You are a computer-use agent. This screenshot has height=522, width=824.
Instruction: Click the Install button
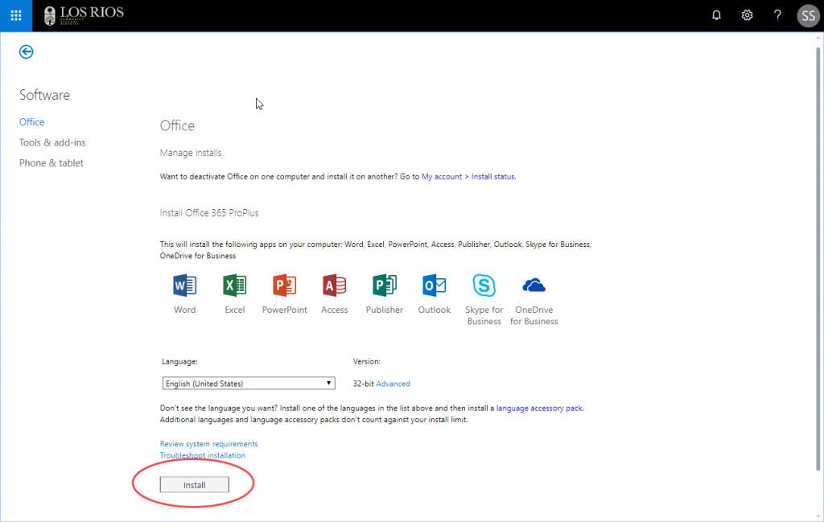[x=195, y=485]
